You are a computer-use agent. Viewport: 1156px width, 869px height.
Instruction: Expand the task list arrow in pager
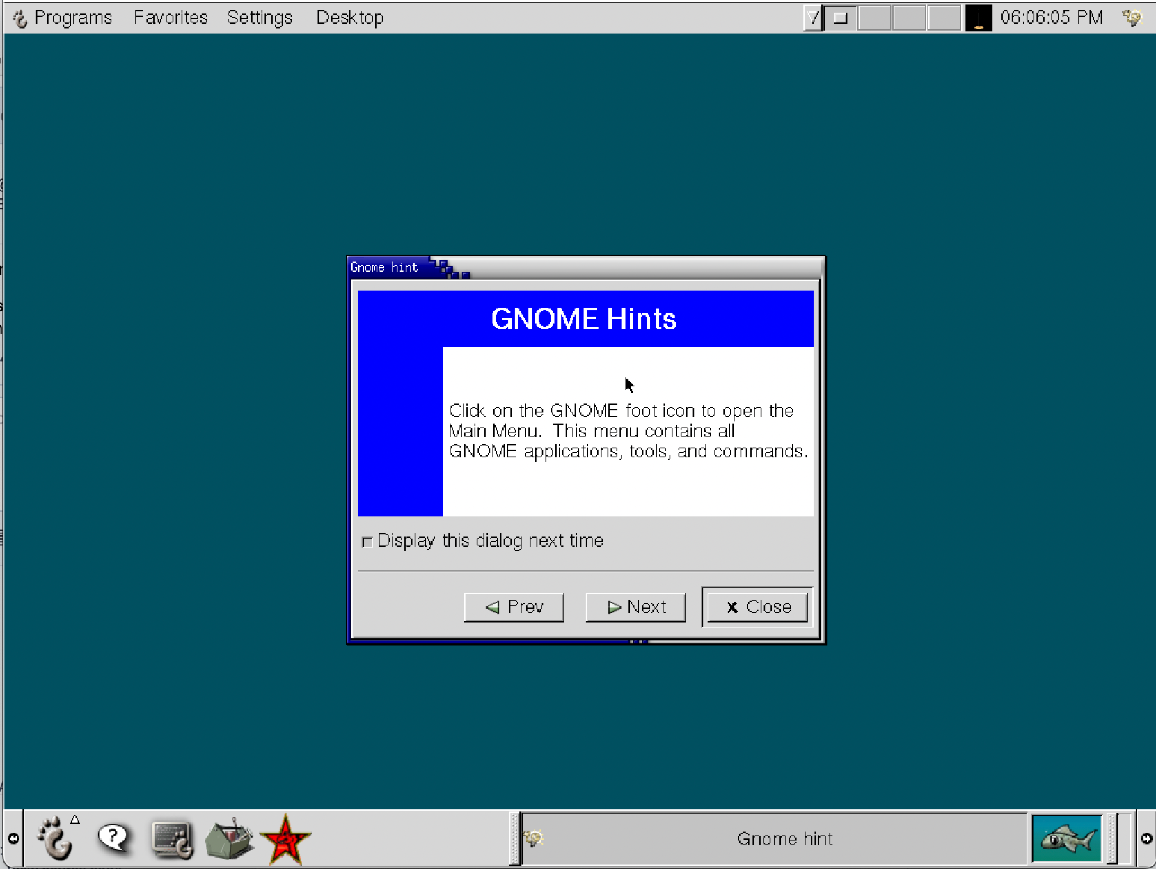point(812,18)
